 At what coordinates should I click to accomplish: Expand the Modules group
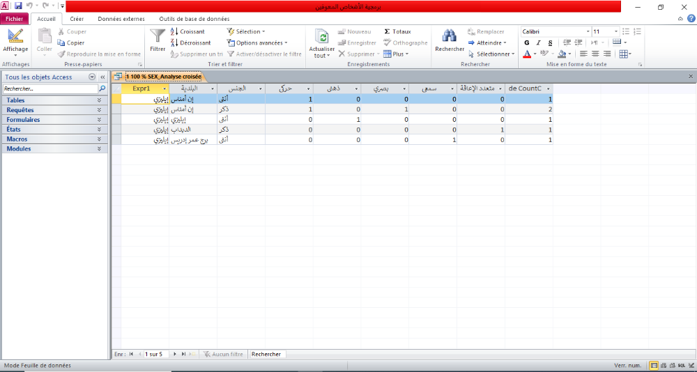(x=54, y=149)
